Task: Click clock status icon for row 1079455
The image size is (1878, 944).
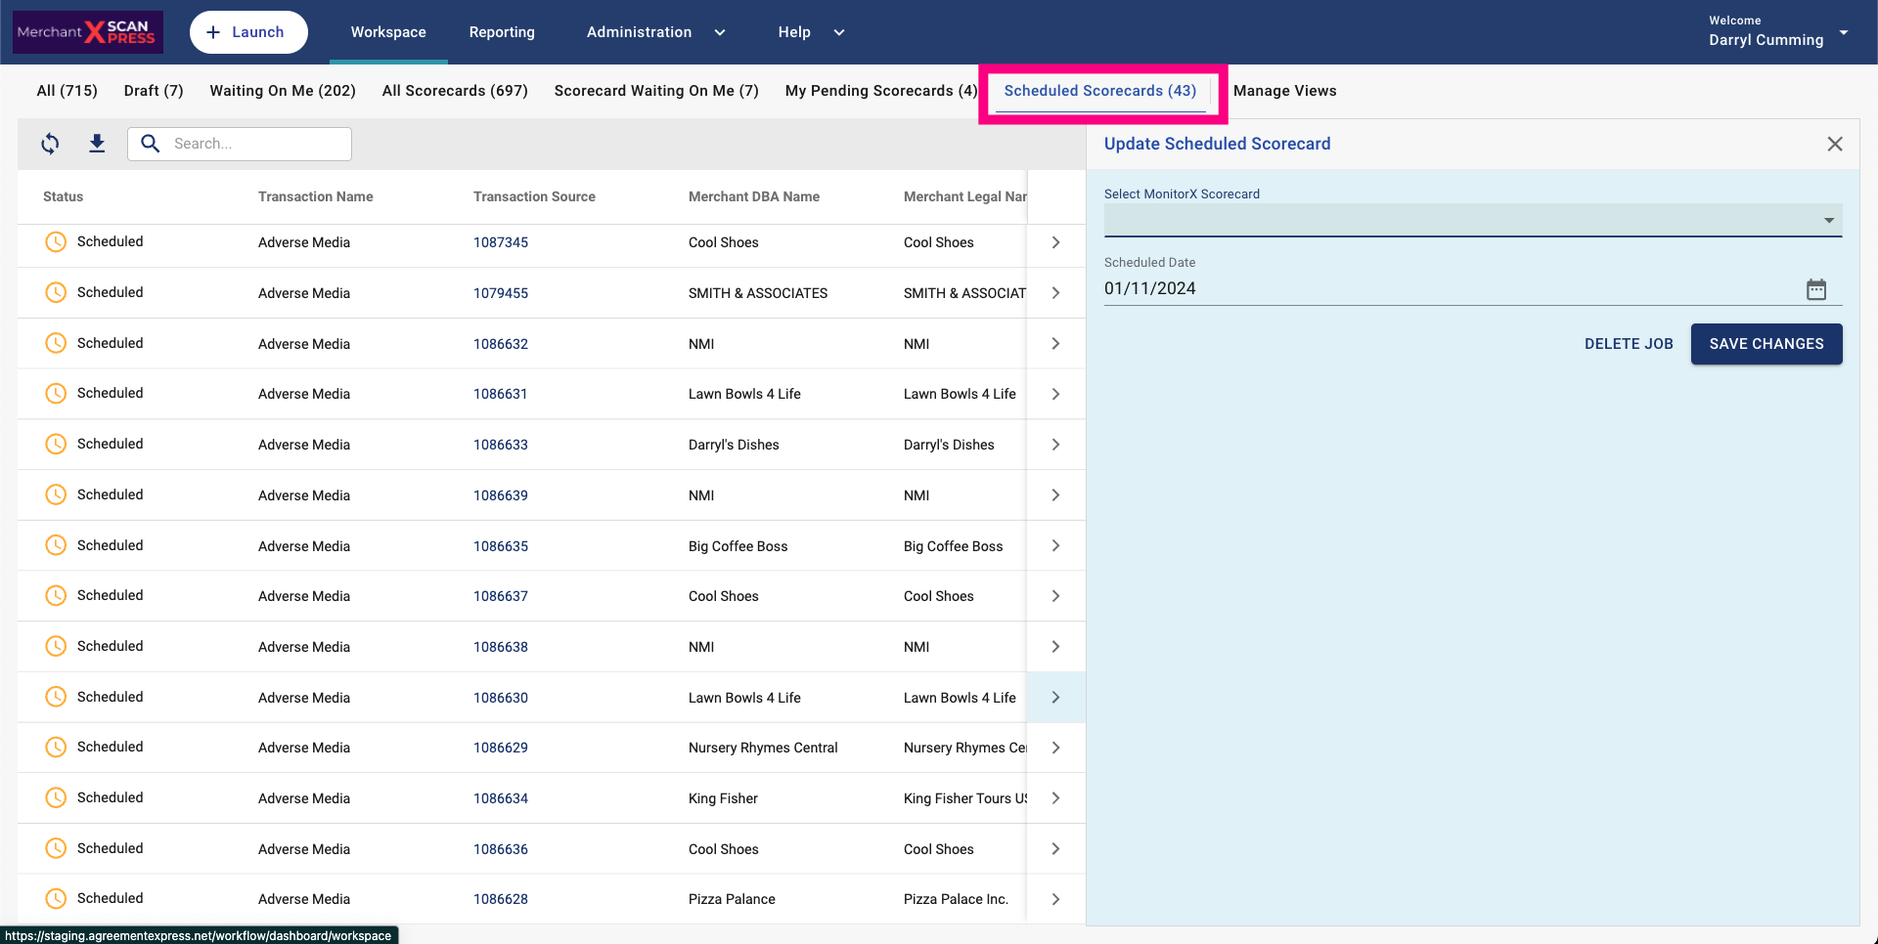Action: [x=57, y=292]
